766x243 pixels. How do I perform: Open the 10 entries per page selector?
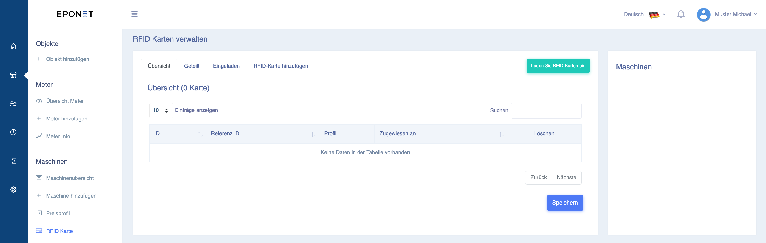pos(161,110)
